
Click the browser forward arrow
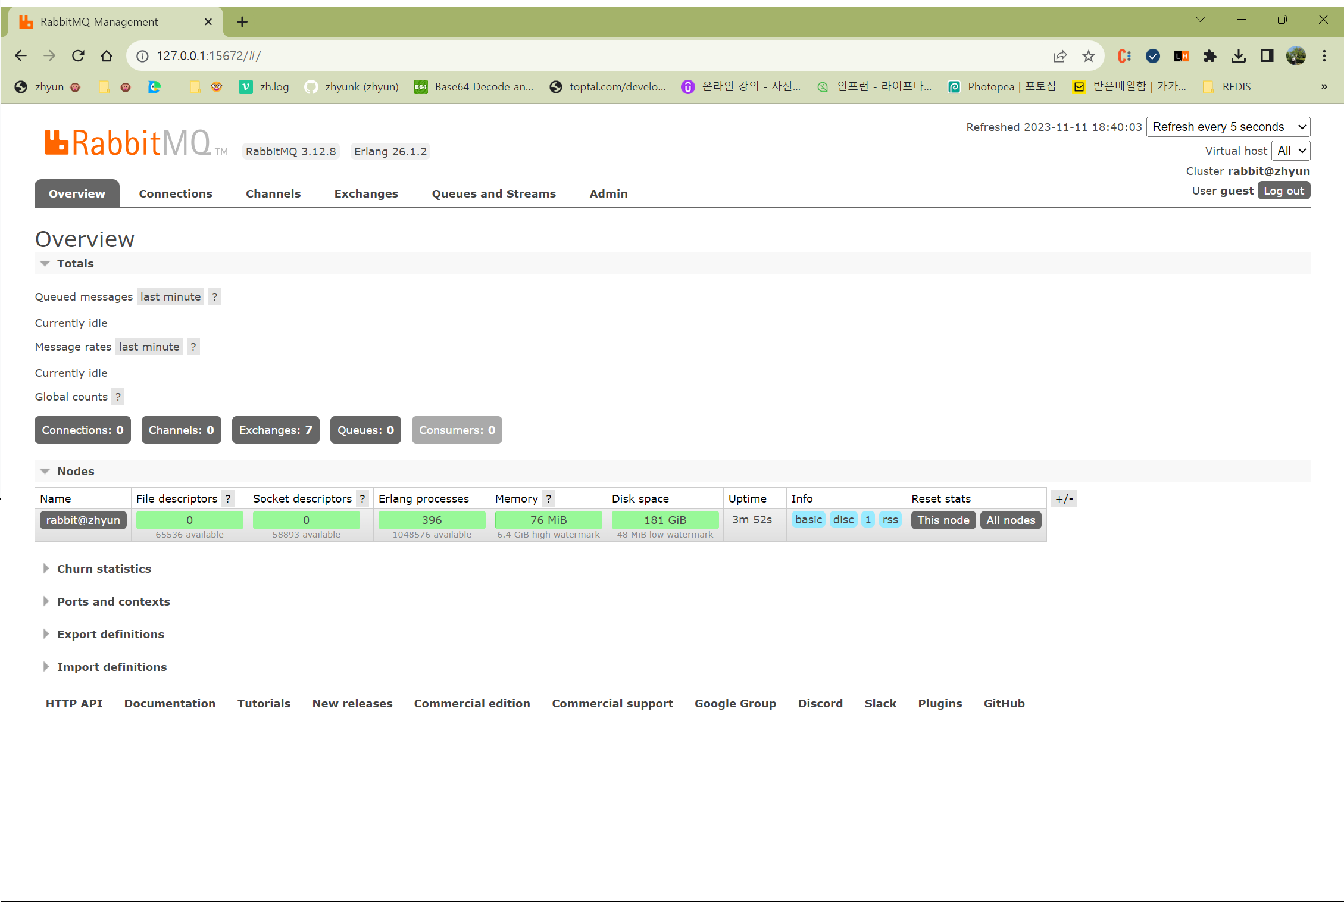click(x=49, y=56)
